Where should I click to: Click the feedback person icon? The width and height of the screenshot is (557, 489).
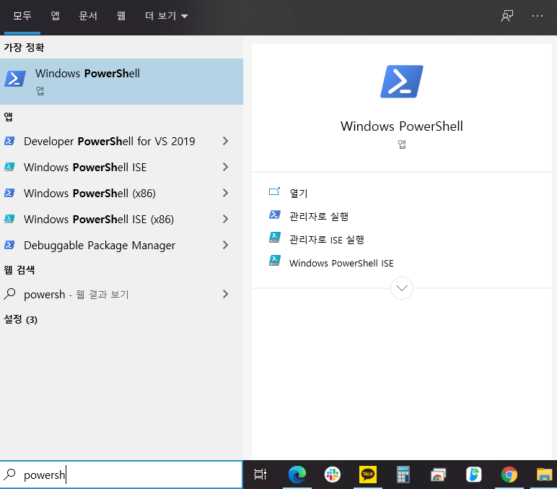pos(507,16)
